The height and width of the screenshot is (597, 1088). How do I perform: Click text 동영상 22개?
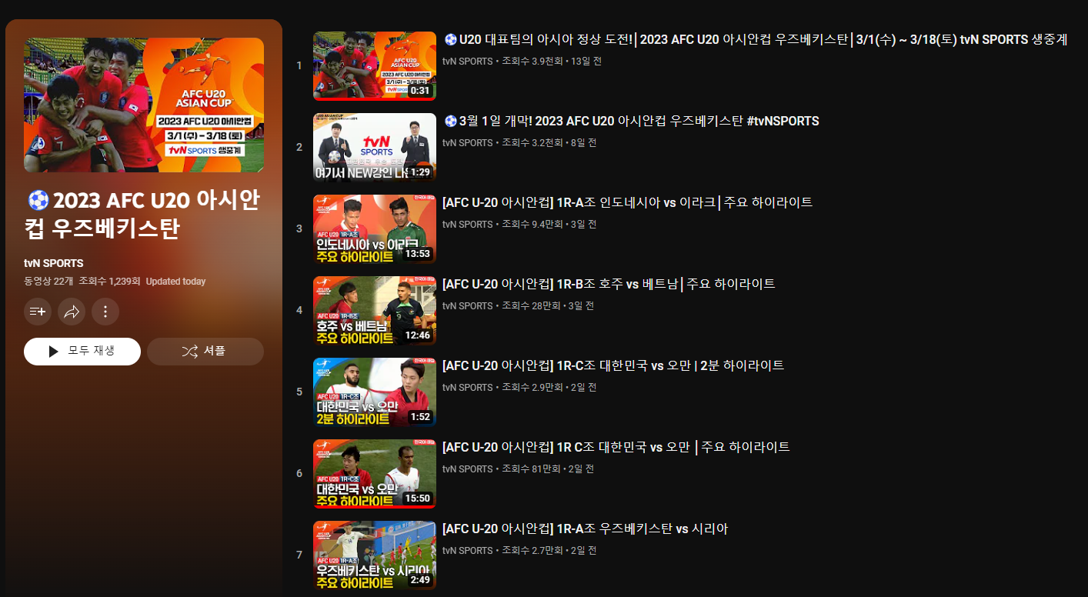pos(48,282)
